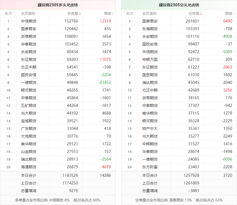Viewport: 237px width, 205px height.
Task: Click 宝城期货 in the 多头 table
Action: tap(29, 121)
